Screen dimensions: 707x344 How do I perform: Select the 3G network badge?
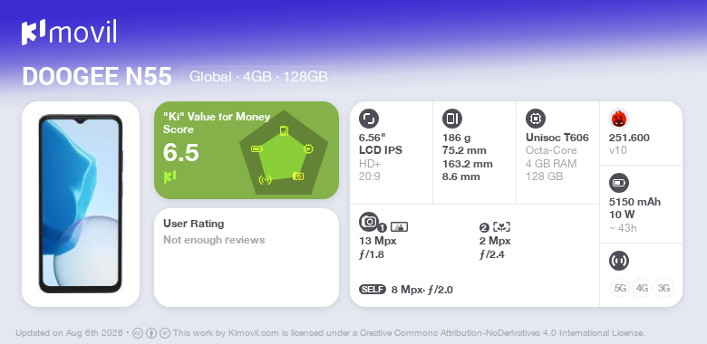tap(663, 288)
